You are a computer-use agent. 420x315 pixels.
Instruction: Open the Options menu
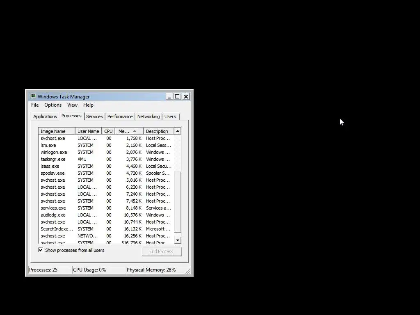point(53,105)
